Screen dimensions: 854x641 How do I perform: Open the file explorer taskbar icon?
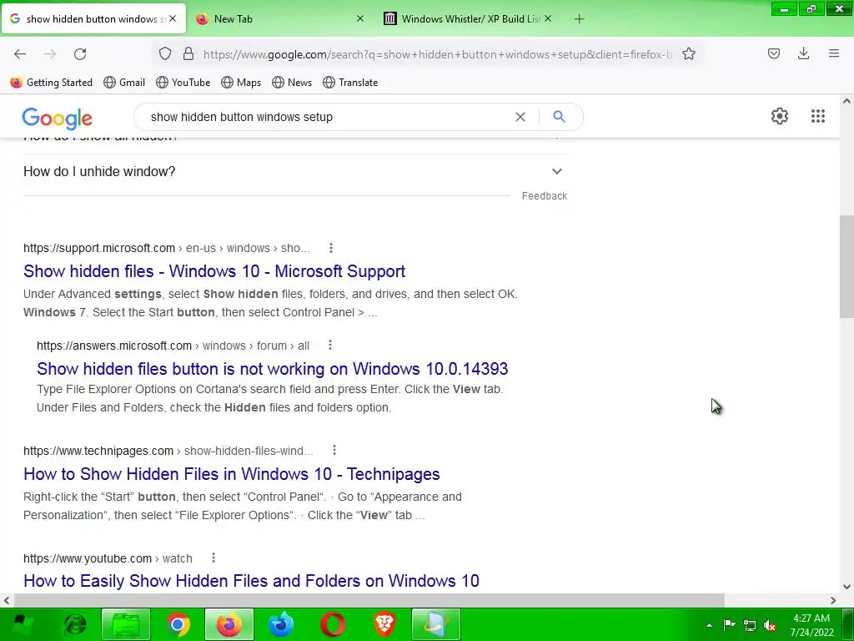coord(126,624)
